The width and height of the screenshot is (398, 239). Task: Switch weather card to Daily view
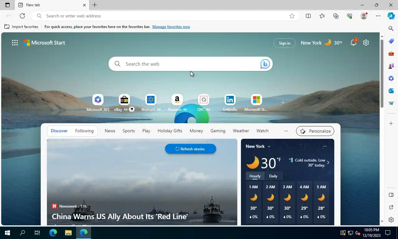tap(273, 176)
